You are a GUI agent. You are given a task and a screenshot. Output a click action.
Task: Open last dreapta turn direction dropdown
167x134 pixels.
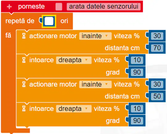74,109
